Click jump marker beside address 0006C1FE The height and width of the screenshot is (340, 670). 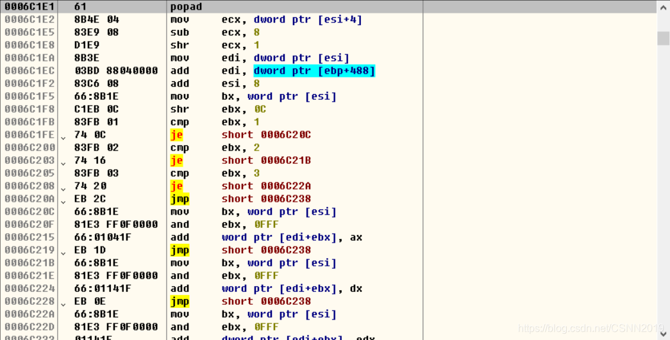pyautogui.click(x=63, y=138)
